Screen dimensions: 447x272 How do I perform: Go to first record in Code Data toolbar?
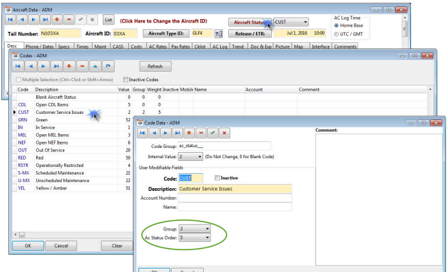coord(142,133)
